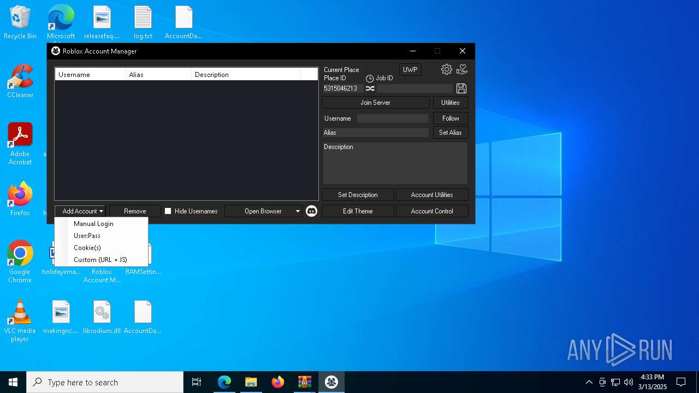
Task: Click the Description column header
Action: coord(246,75)
